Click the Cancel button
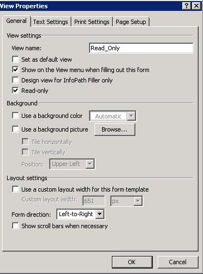This screenshot has width=203, height=274. click(x=178, y=262)
